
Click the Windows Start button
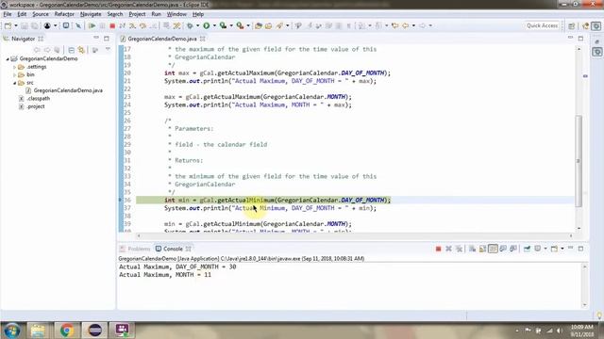12,331
